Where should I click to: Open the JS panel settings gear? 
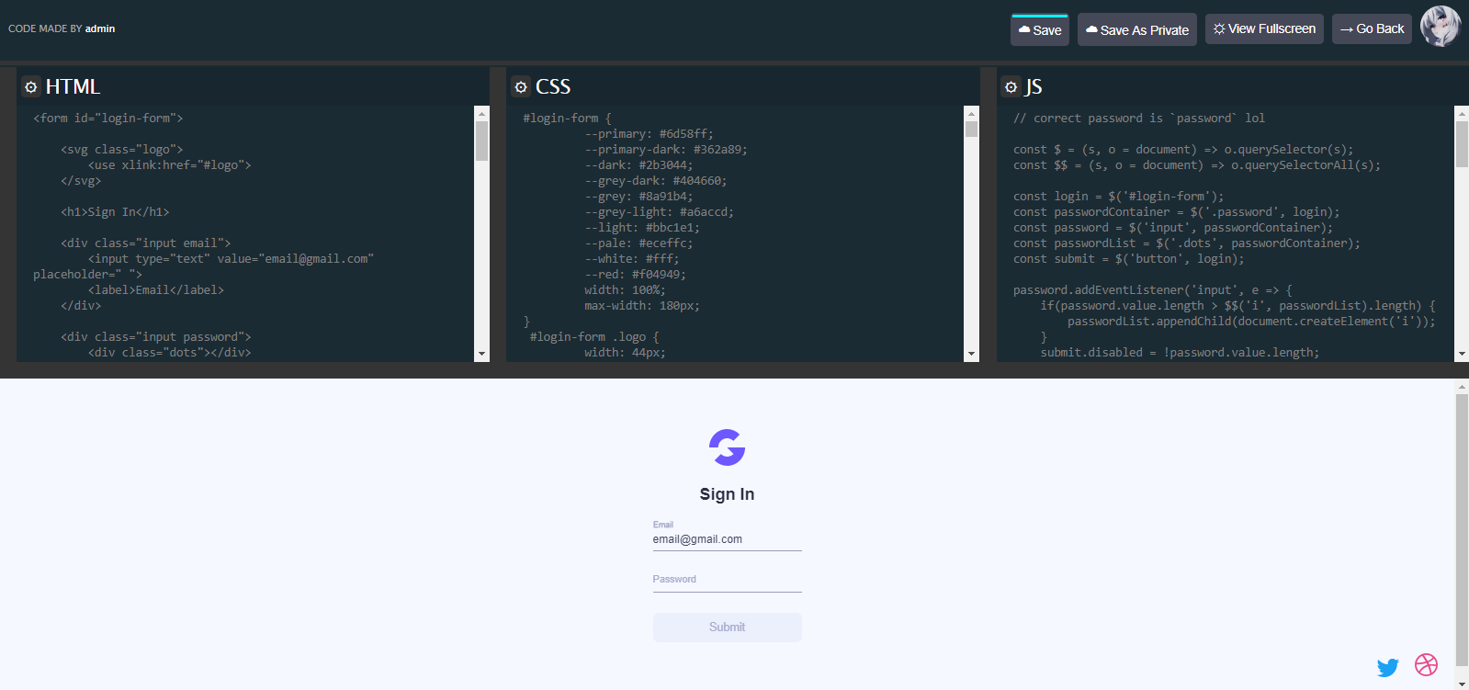(x=1011, y=87)
